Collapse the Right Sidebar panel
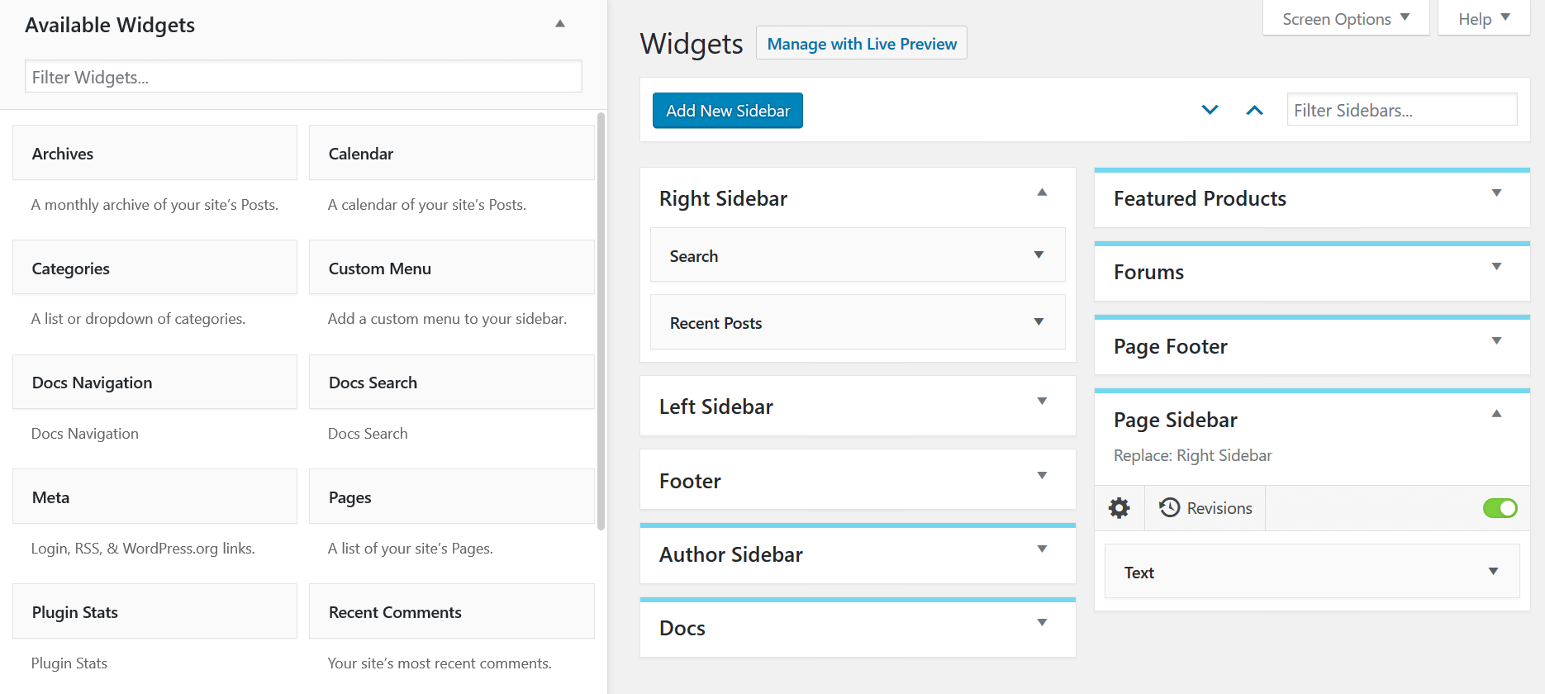1545x694 pixels. point(1042,193)
